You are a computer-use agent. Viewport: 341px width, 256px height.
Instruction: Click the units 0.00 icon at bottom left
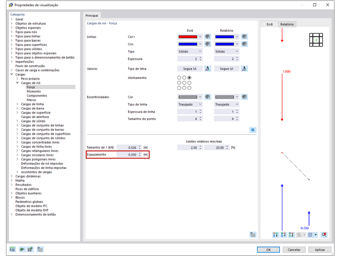(x=13, y=249)
